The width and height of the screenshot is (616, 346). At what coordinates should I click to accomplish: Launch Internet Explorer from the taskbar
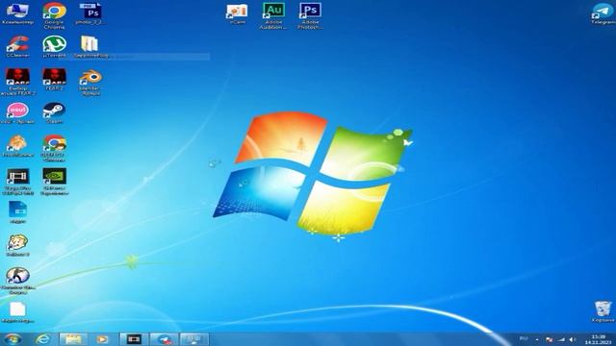click(42, 339)
